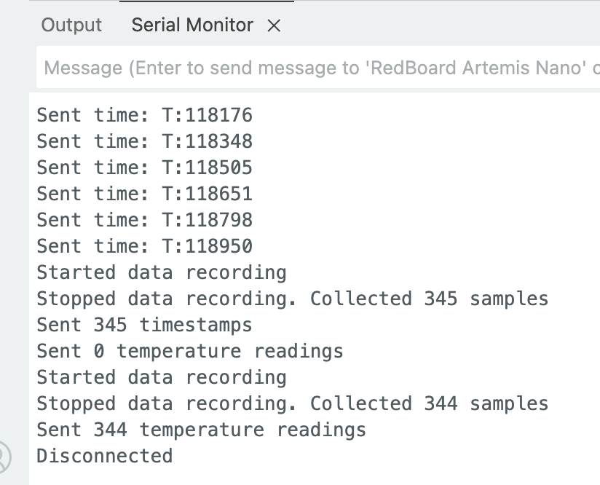The height and width of the screenshot is (485, 600).
Task: Click the 'Collected 344 samples' log line
Action: tap(429, 403)
